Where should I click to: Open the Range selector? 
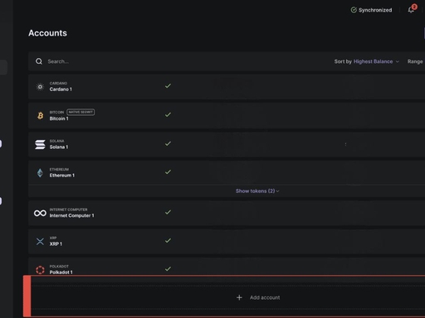pyautogui.click(x=415, y=61)
